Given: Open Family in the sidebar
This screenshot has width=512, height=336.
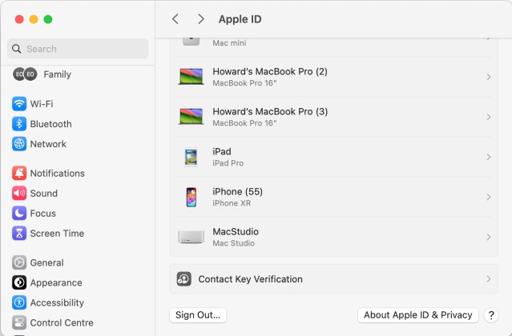Looking at the screenshot, I should coord(56,74).
